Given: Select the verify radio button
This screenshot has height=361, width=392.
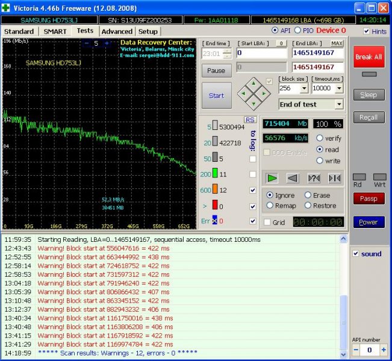Looking at the screenshot, I should pyautogui.click(x=320, y=138).
